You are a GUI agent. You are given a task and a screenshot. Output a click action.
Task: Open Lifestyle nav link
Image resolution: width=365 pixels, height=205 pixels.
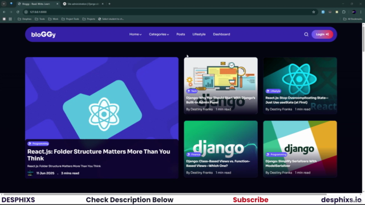199,34
